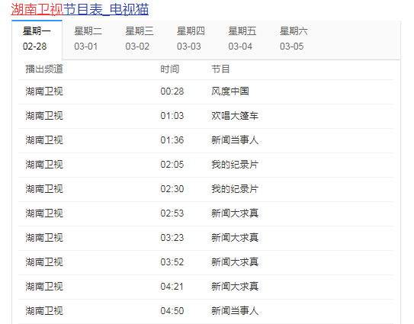Select the program 欢唱大篷车
This screenshot has width=414, height=324.
pos(235,116)
